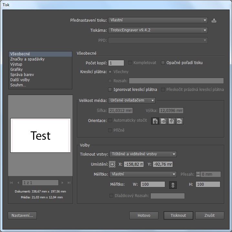Image resolution: width=232 pixels, height=232 pixels.
Task: Click the Počet kopií input field
Action: 116,63
